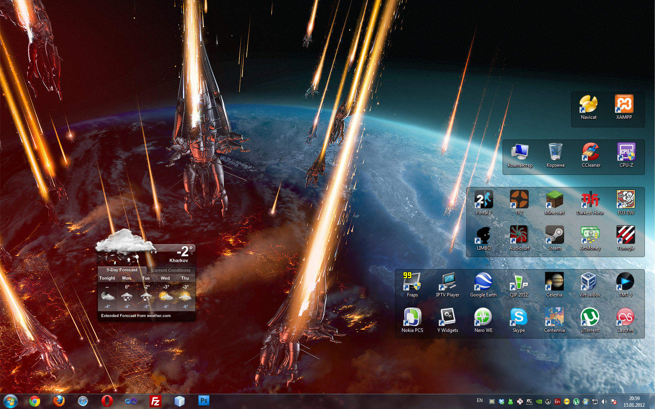Launch Photoshop from the taskbar
This screenshot has height=409, width=655.
pyautogui.click(x=204, y=401)
